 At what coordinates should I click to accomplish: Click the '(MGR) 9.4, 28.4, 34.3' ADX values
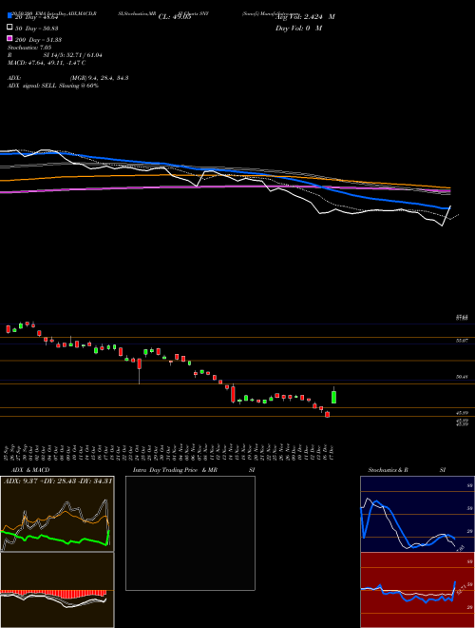point(99,78)
